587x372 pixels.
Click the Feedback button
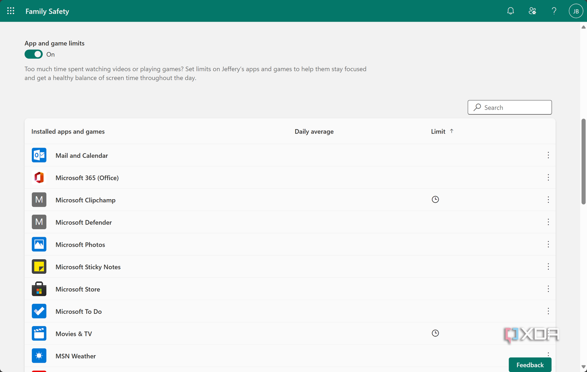coord(530,365)
